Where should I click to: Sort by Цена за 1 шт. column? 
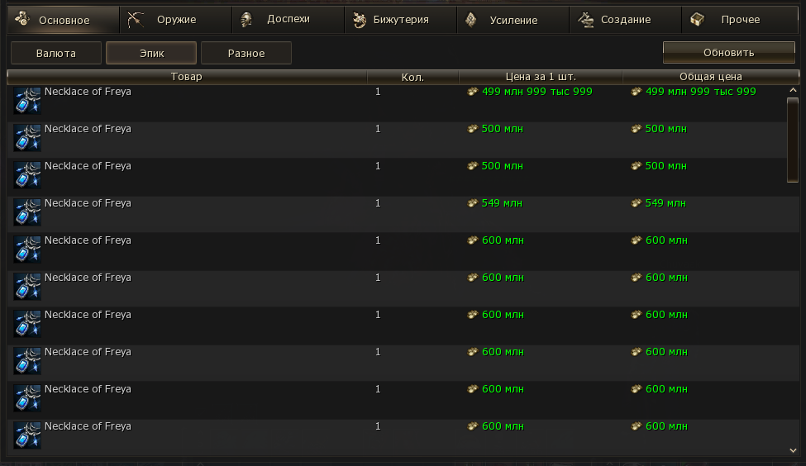point(541,77)
